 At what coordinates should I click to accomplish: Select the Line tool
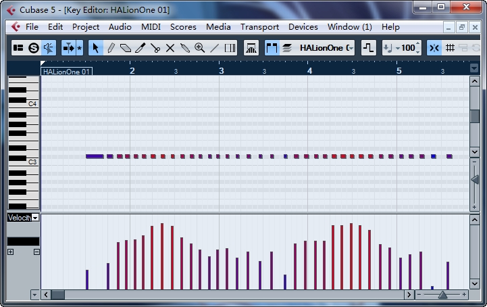pos(214,48)
